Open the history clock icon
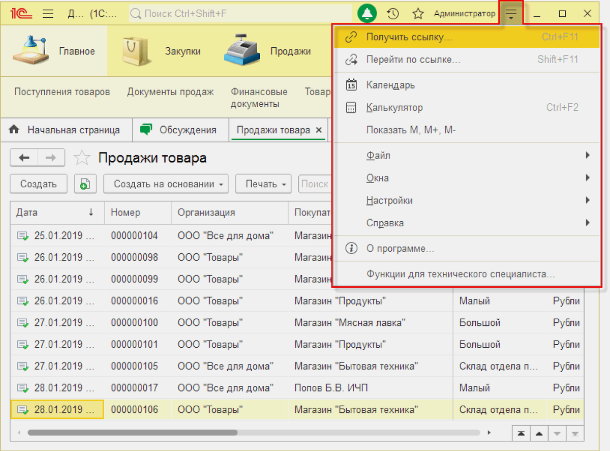This screenshot has width=610, height=451. point(393,14)
